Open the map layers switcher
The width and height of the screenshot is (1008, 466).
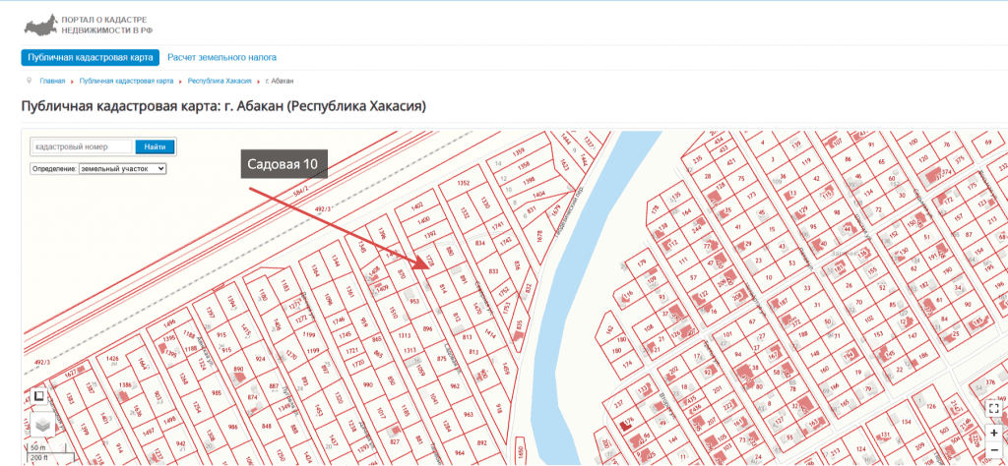[x=40, y=424]
